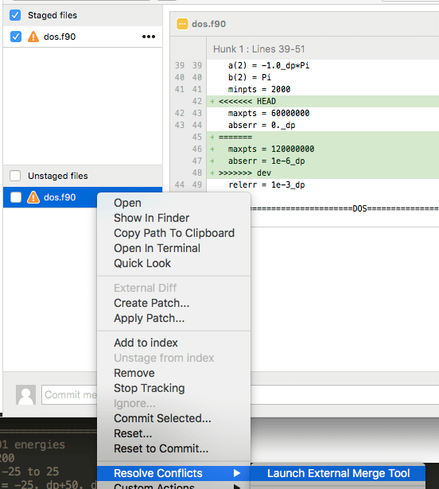
Task: Click Launch External Merge Tool
Action: (x=338, y=473)
